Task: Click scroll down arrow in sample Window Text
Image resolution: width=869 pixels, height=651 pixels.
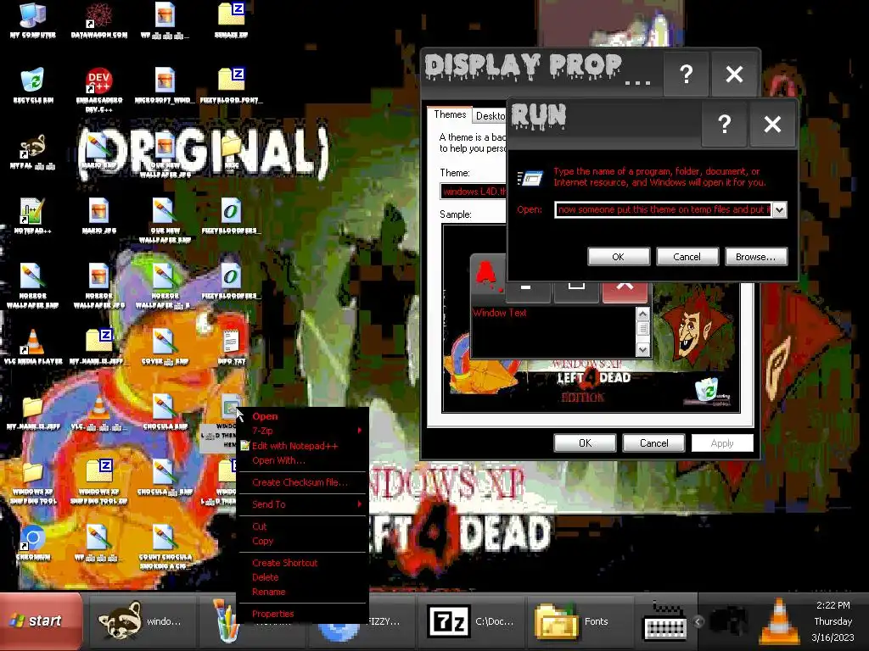Action: click(x=643, y=350)
